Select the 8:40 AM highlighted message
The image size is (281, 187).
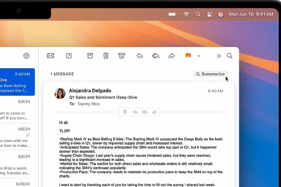coord(18,82)
